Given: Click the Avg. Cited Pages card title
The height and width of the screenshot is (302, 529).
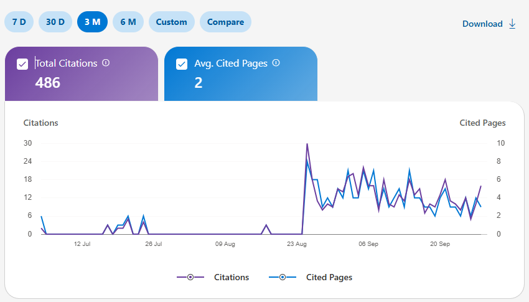Looking at the screenshot, I should (231, 64).
